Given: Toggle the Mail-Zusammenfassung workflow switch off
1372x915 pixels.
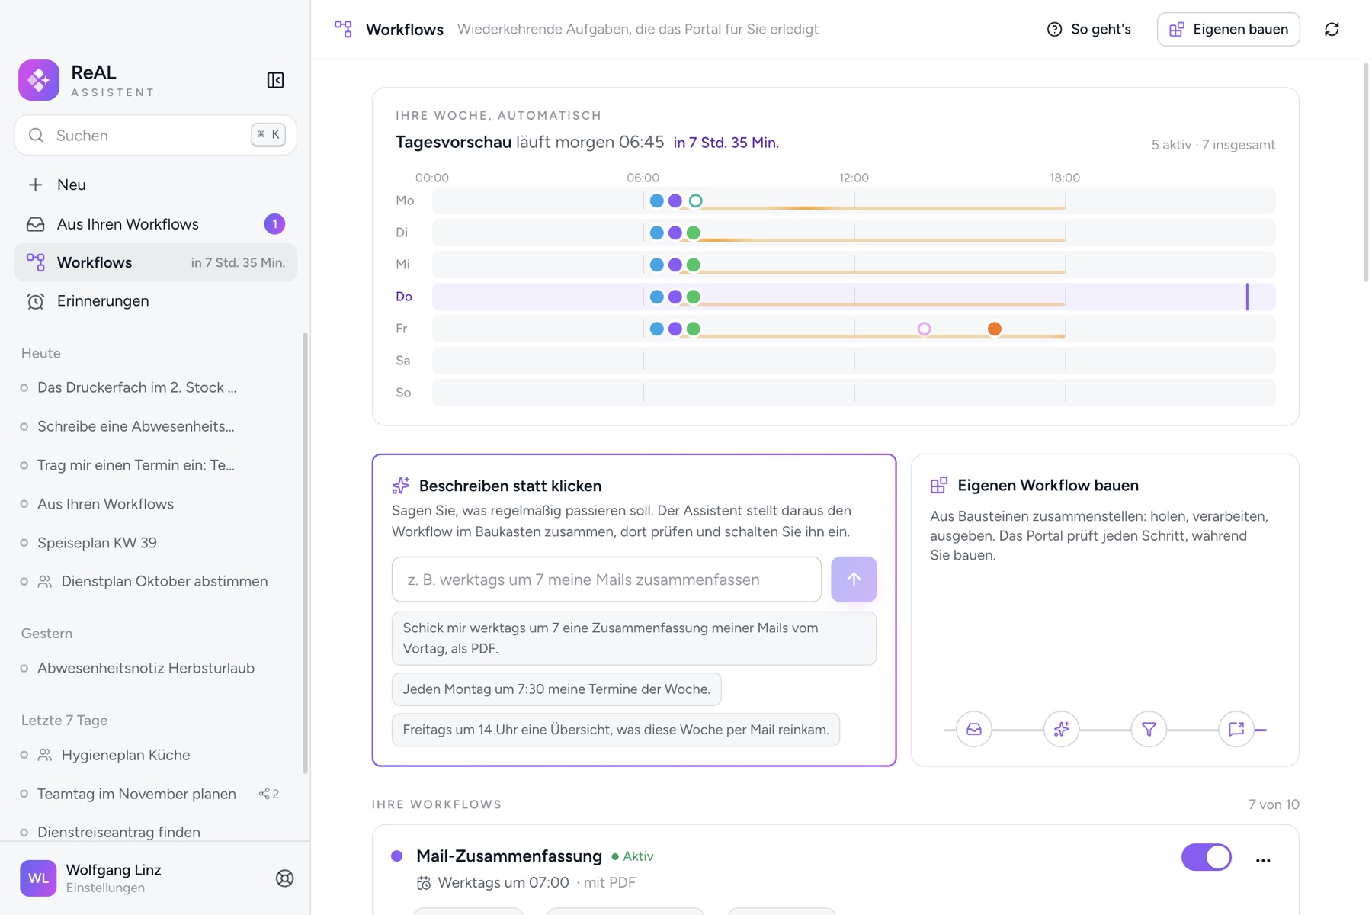Looking at the screenshot, I should [x=1207, y=857].
